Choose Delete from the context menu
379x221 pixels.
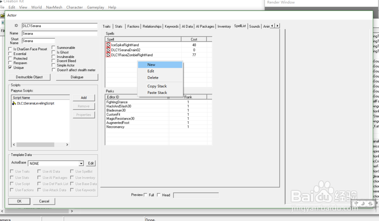pos(160,78)
